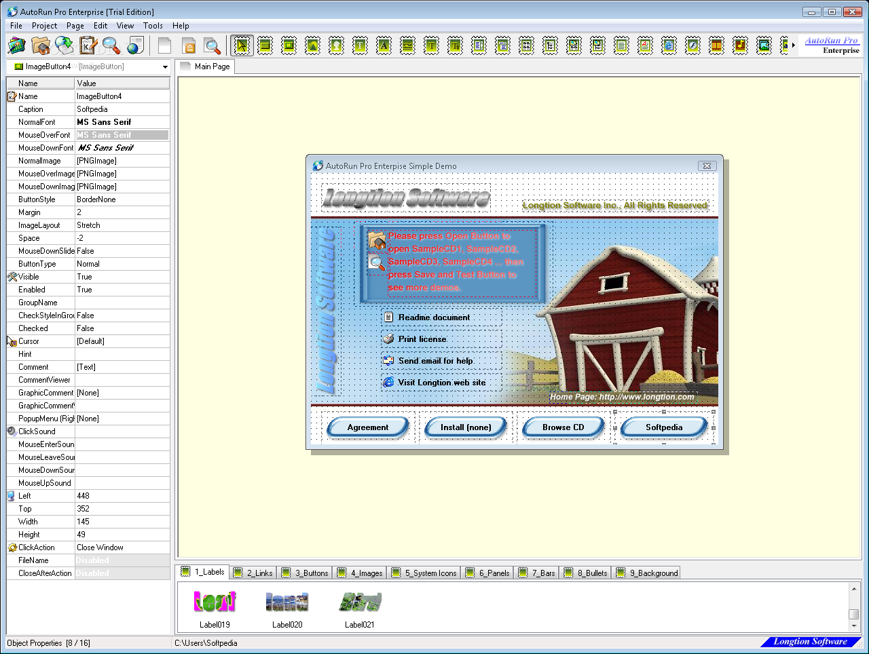
Task: Select the arrow pointer selection tool
Action: pos(242,45)
